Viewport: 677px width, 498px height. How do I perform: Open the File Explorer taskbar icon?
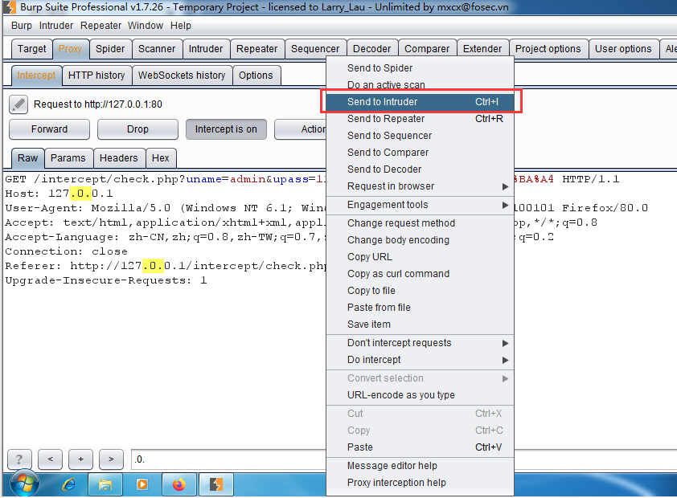point(105,484)
